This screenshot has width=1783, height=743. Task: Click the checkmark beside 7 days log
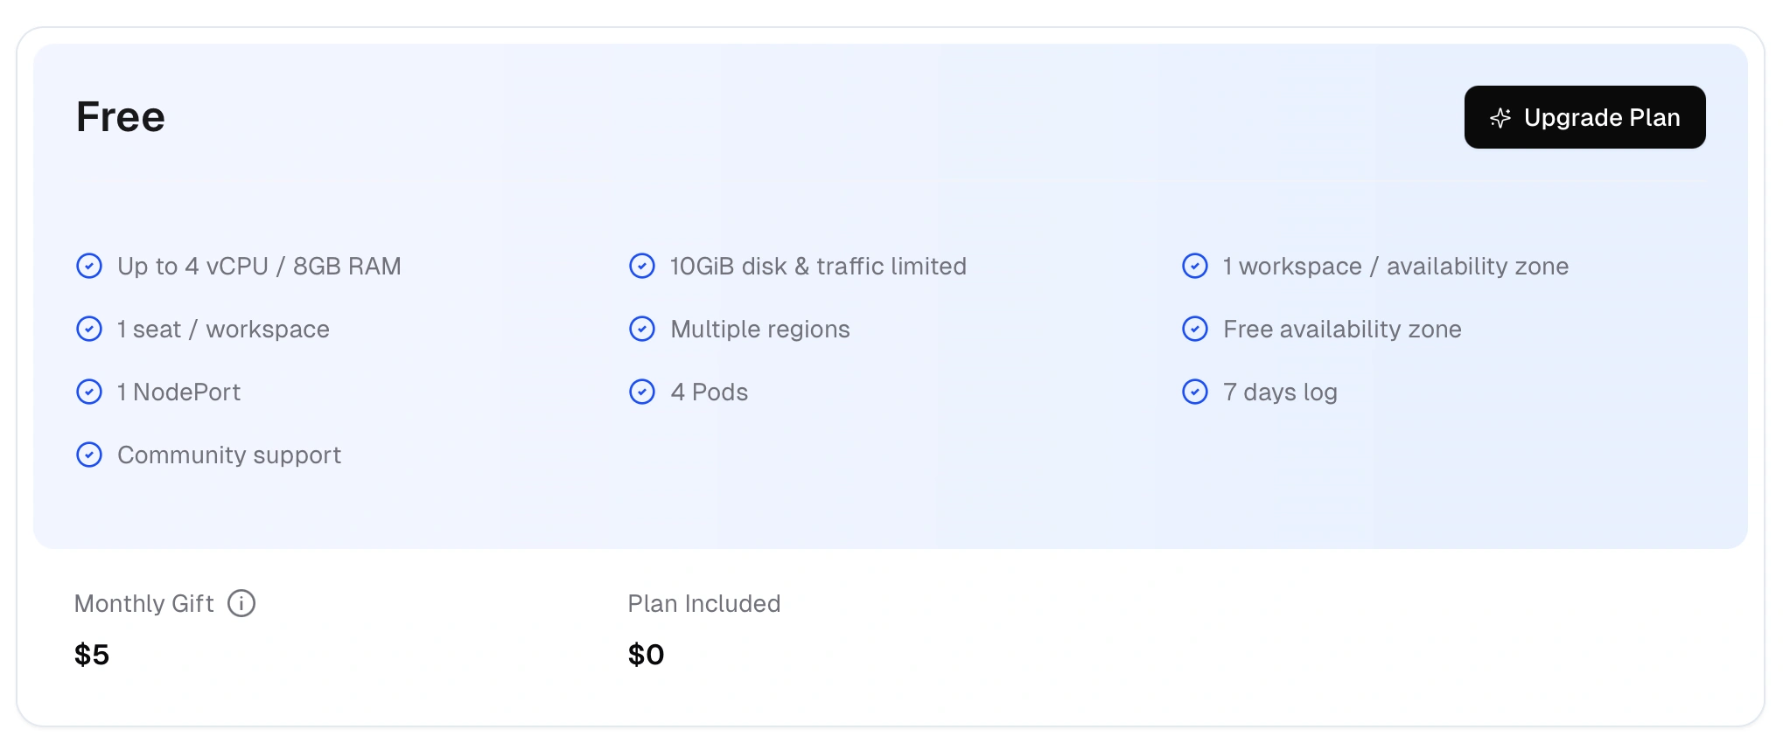pyautogui.click(x=1195, y=392)
